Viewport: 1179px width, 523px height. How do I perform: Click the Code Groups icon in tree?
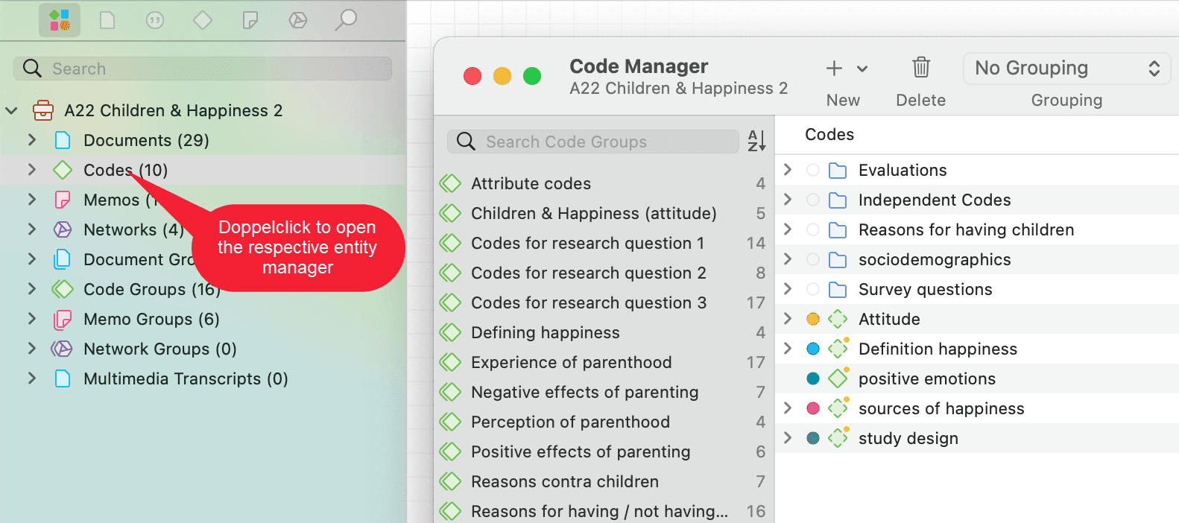63,289
